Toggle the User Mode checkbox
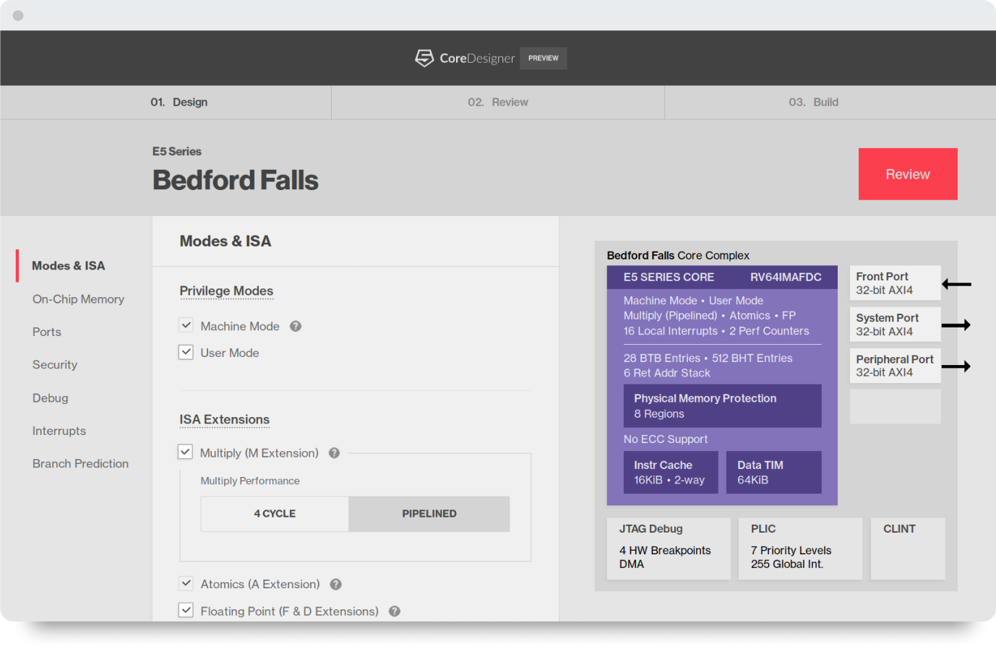The image size is (996, 649). (x=186, y=352)
